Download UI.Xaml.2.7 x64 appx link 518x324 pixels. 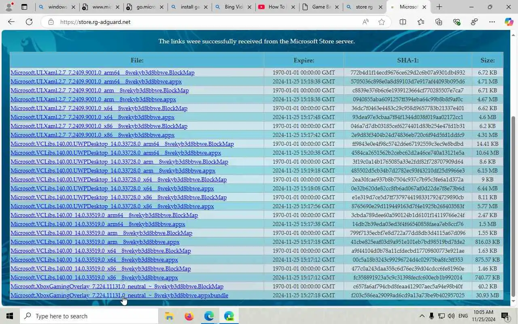pyautogui.click(x=92, y=117)
